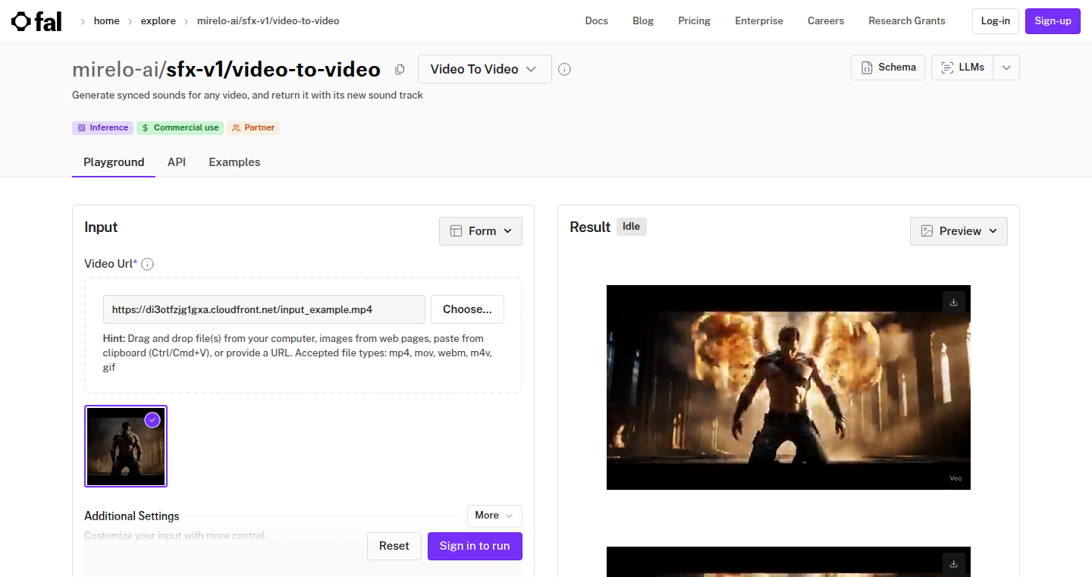Image resolution: width=1092 pixels, height=577 pixels.
Task: Download the second result video
Action: tap(954, 563)
